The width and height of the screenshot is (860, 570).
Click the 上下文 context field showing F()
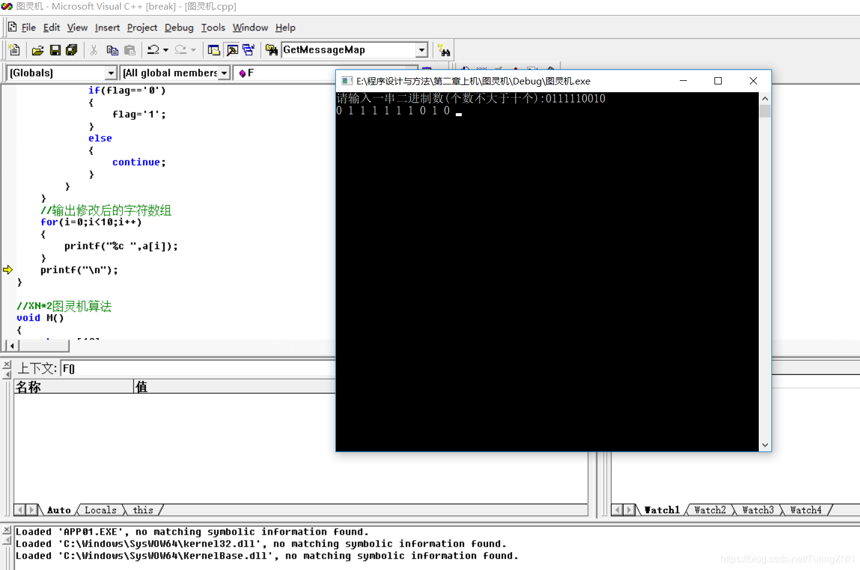[x=198, y=369]
